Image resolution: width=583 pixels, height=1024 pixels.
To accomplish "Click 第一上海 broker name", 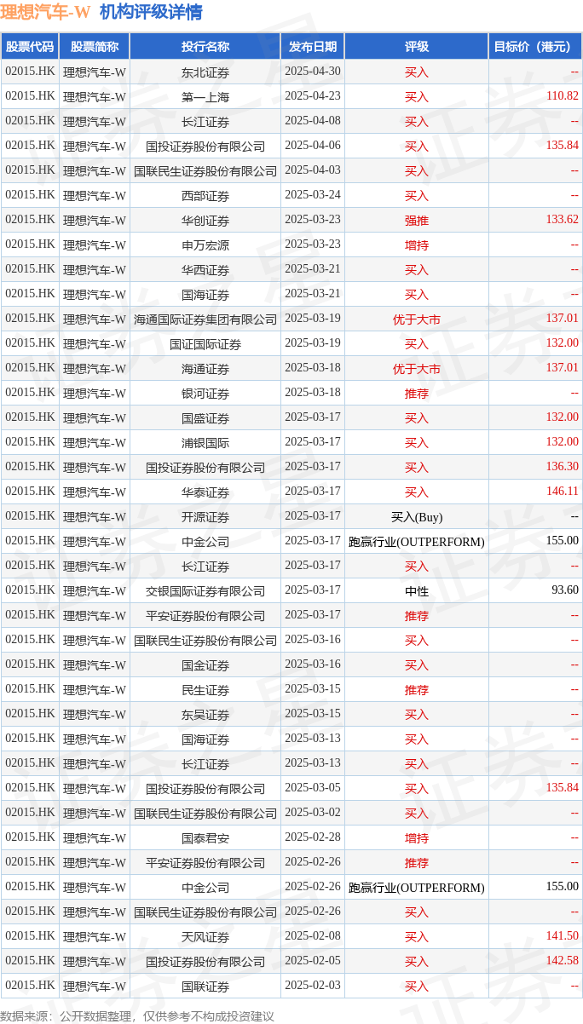I will point(205,97).
